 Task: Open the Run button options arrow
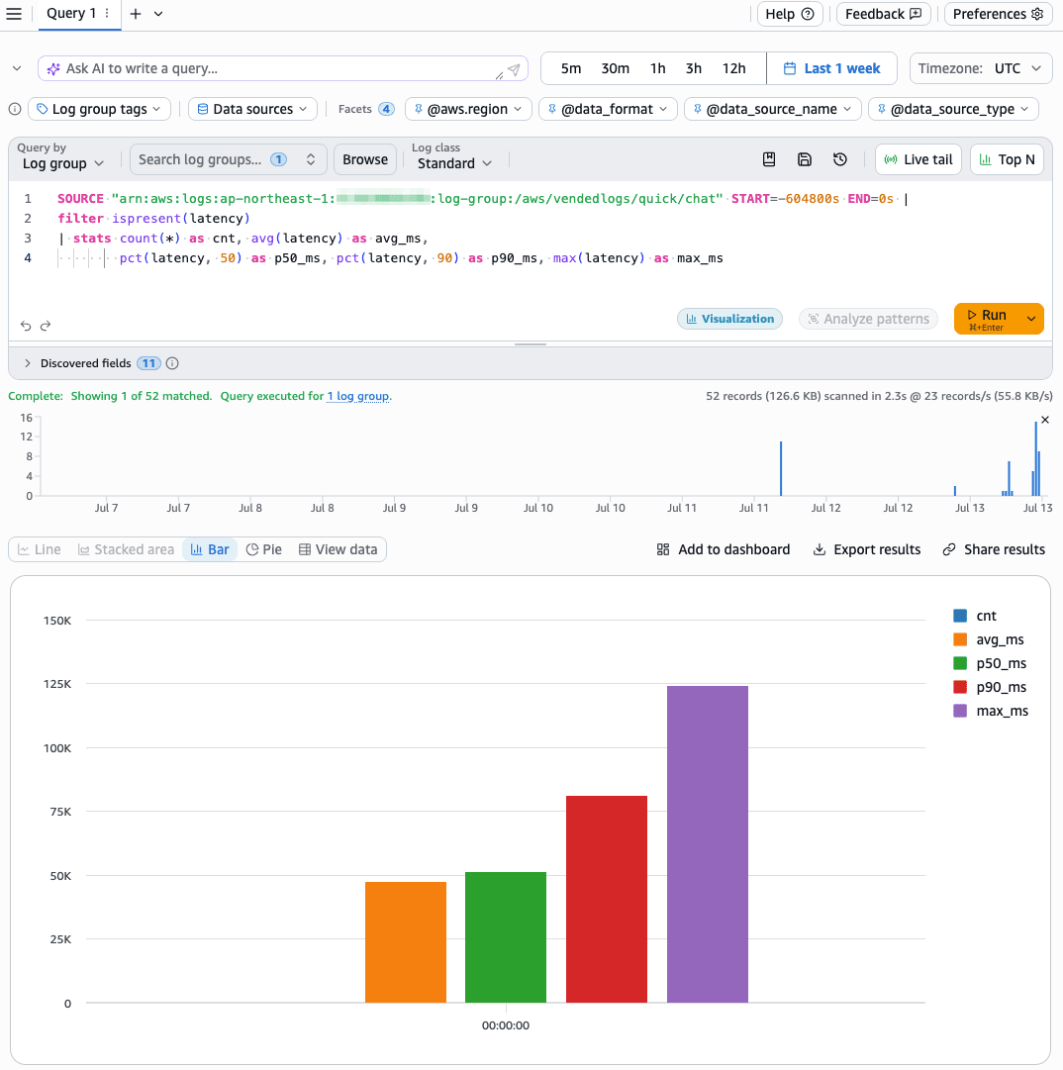pos(1031,319)
